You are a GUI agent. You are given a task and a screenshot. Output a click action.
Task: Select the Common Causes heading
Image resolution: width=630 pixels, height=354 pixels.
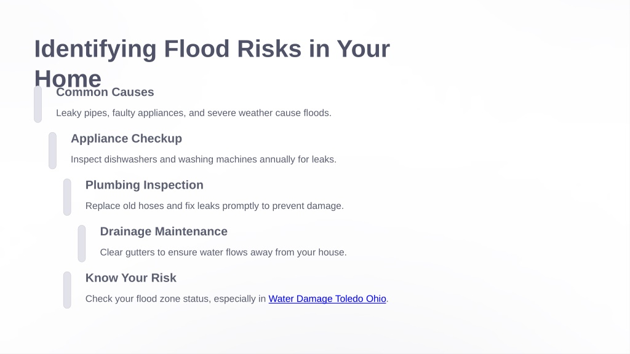(105, 92)
